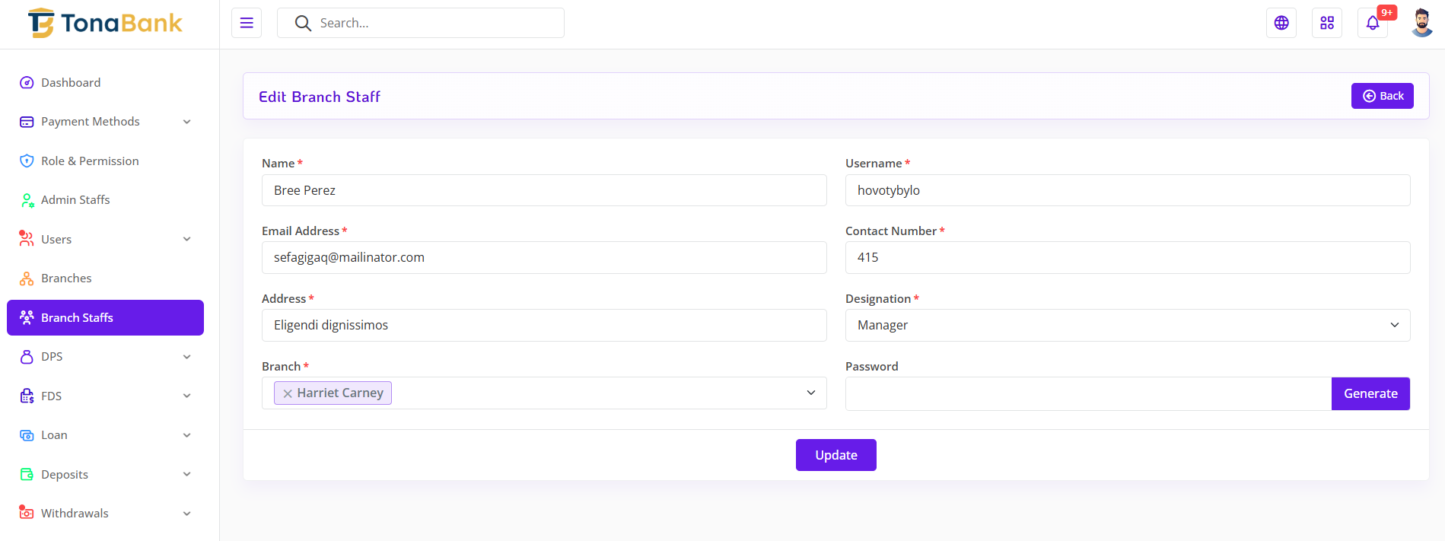Select Branches in the sidebar
The height and width of the screenshot is (541, 1445).
pyautogui.click(x=66, y=278)
